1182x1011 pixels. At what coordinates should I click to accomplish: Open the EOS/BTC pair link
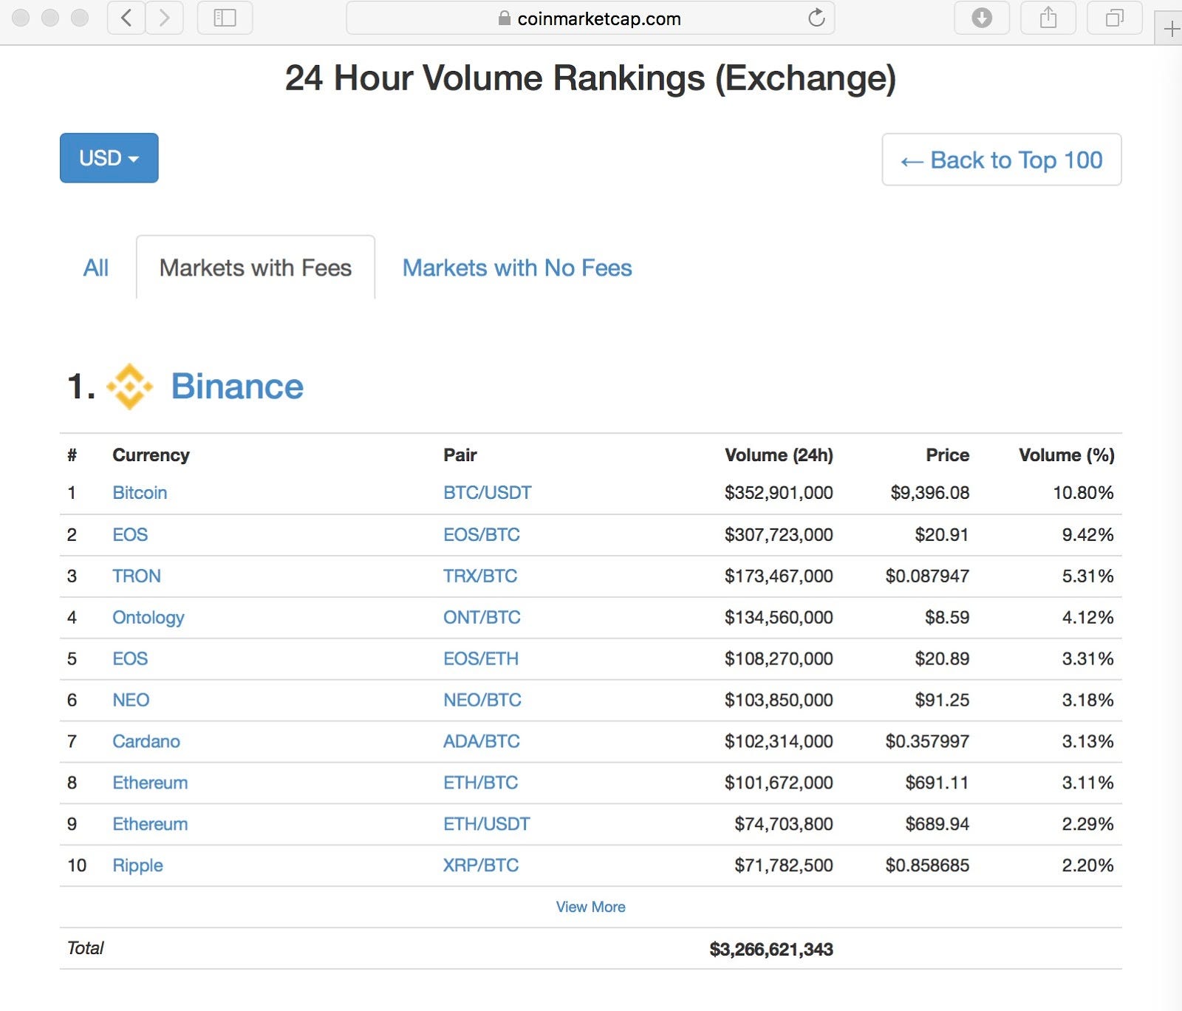(482, 534)
